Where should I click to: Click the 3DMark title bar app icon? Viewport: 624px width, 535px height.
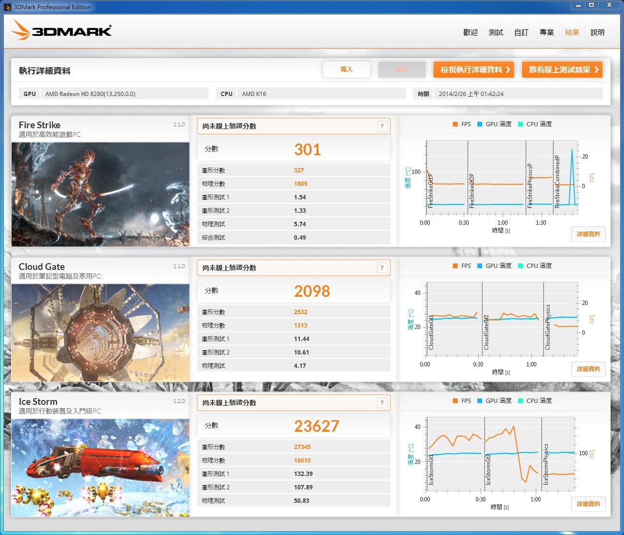coord(8,7)
